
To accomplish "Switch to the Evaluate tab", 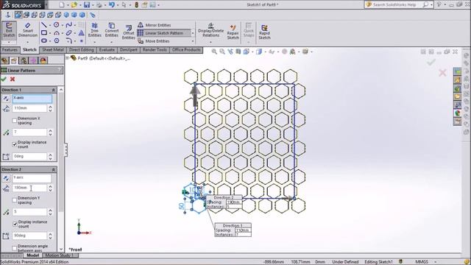I will coord(107,50).
